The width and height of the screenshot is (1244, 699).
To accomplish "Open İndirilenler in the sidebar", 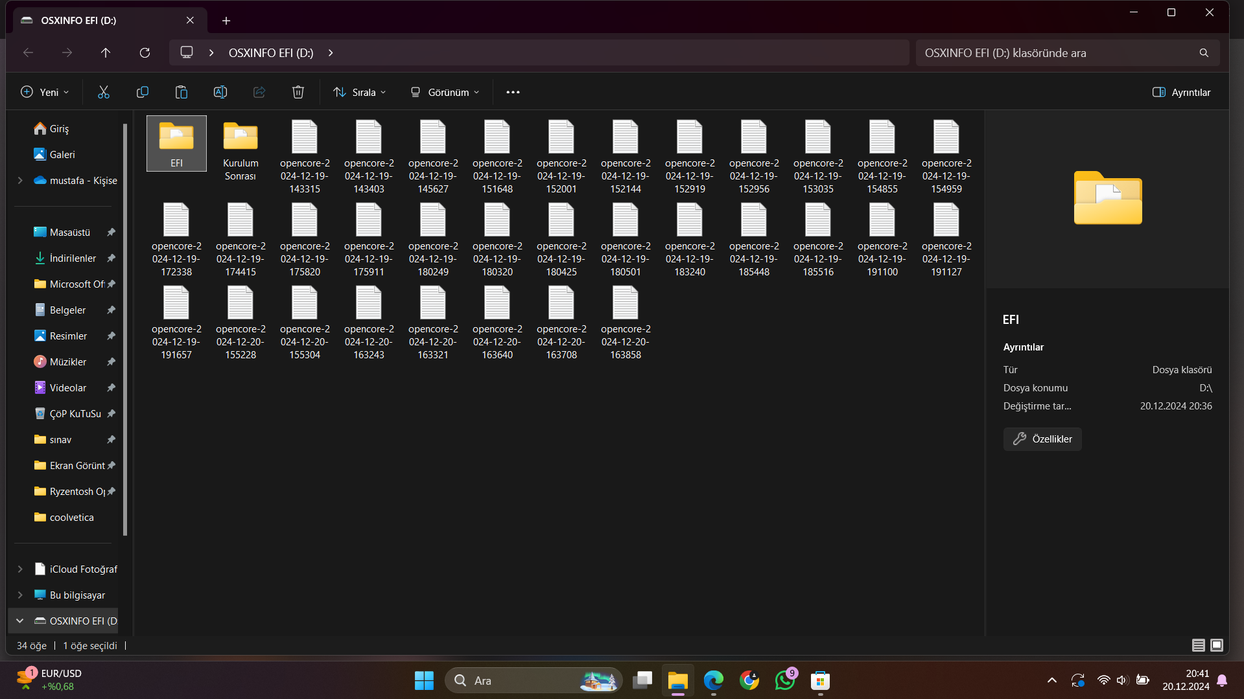I will (73, 258).
